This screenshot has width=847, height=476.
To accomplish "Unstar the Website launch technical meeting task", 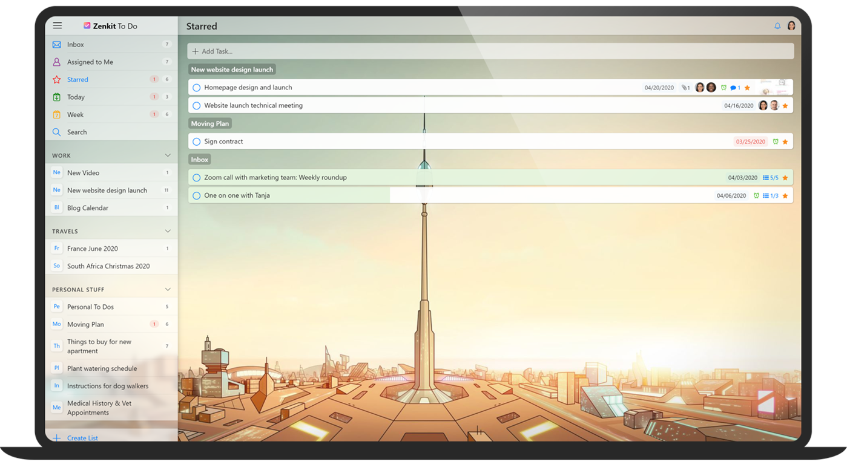I will [x=786, y=105].
